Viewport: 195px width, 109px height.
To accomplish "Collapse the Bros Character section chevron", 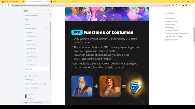I will point(47,28).
